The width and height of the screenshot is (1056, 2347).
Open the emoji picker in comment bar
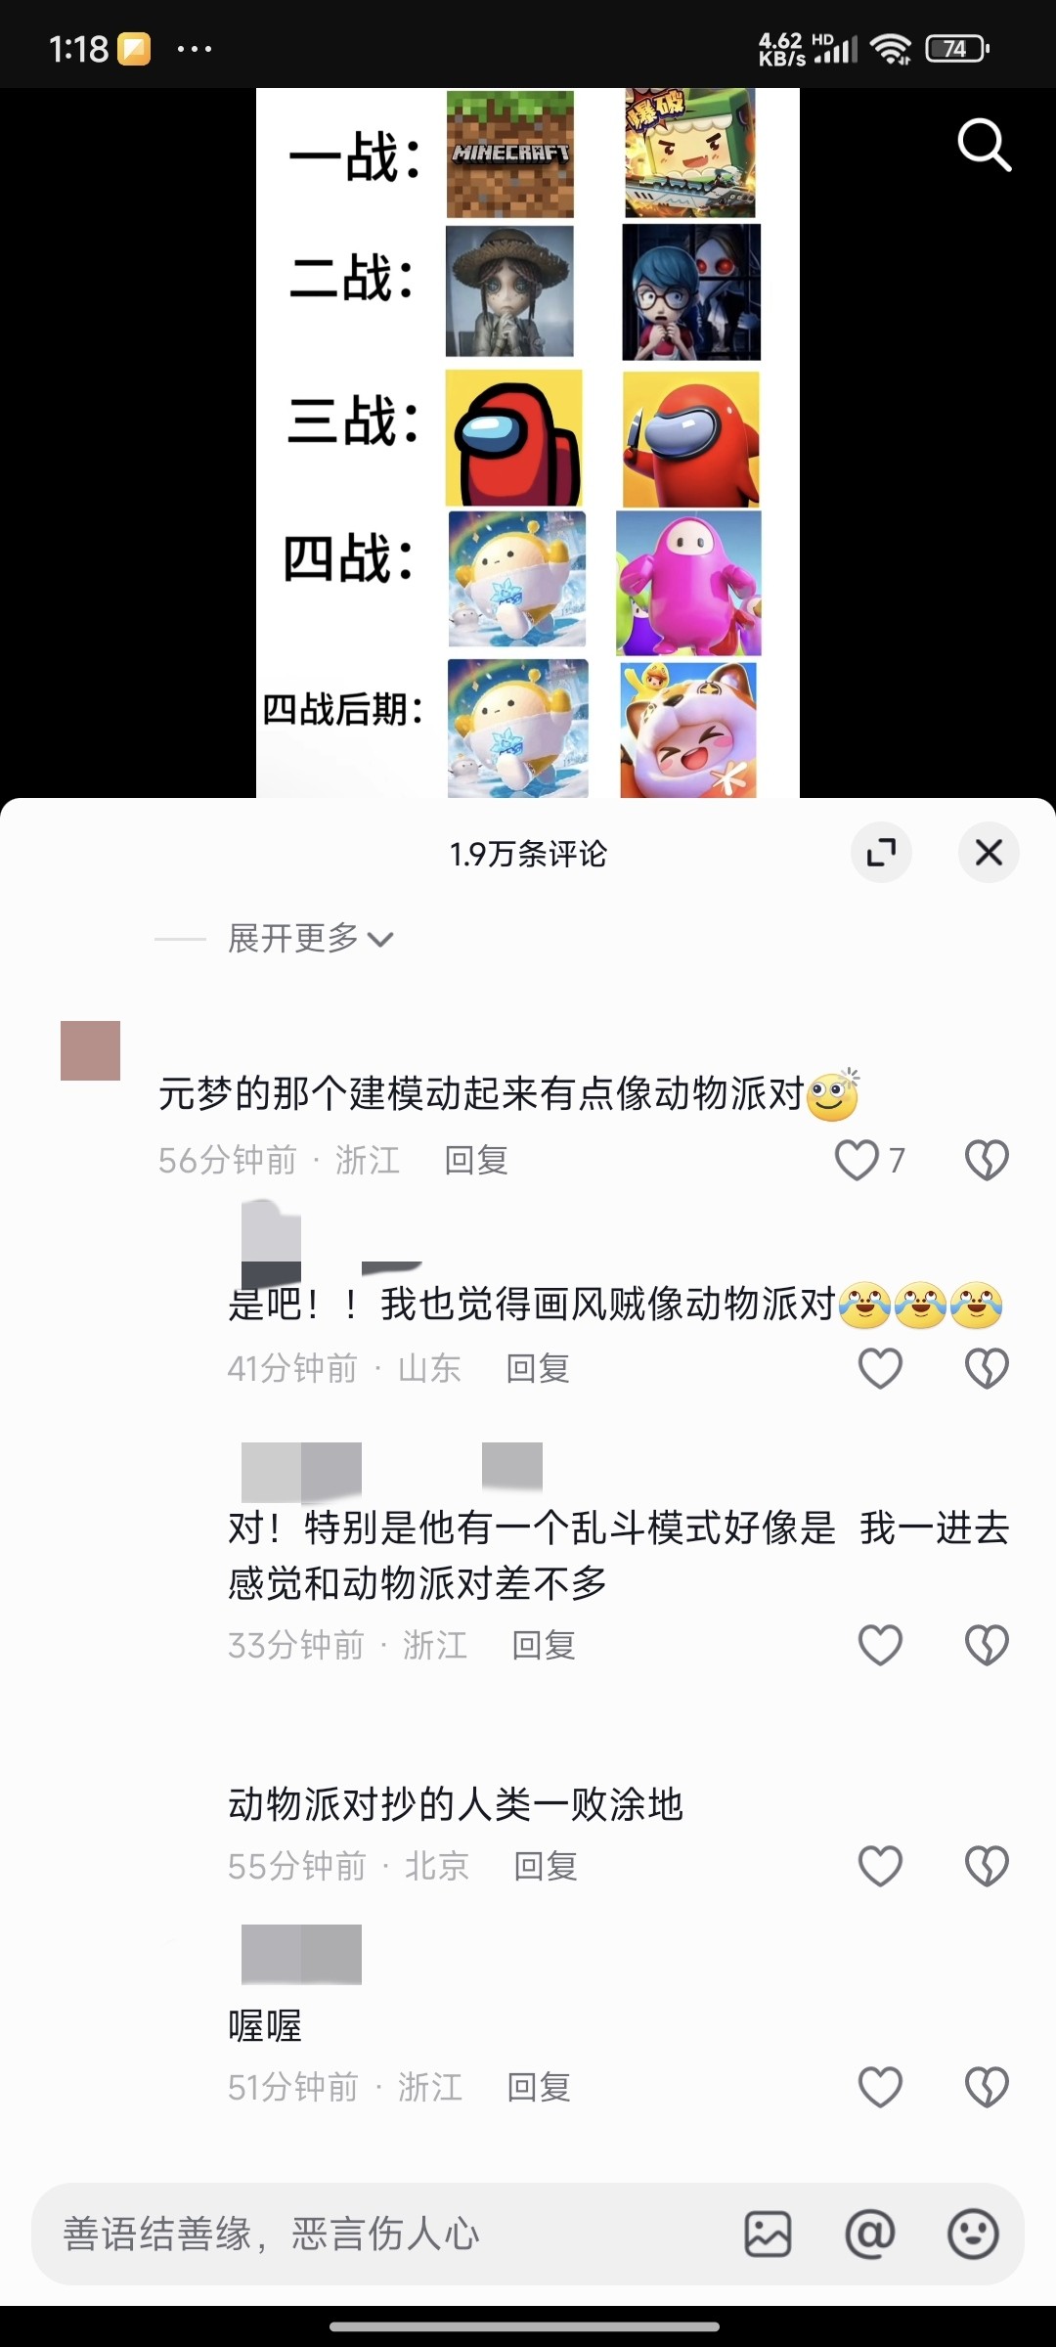pos(973,2234)
